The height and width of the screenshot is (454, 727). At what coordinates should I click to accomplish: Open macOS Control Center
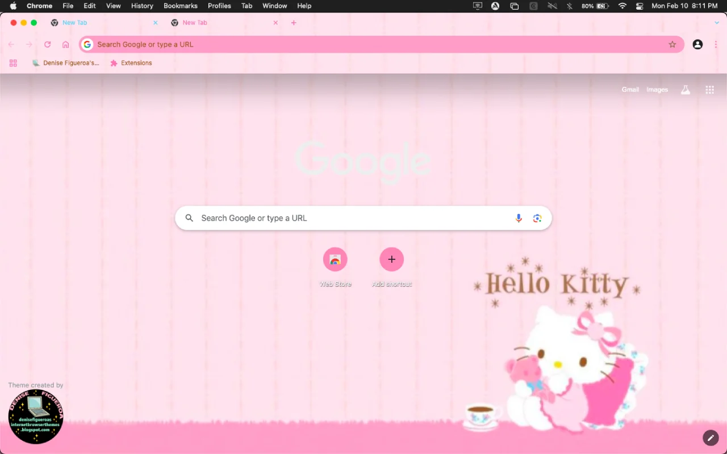pos(640,6)
